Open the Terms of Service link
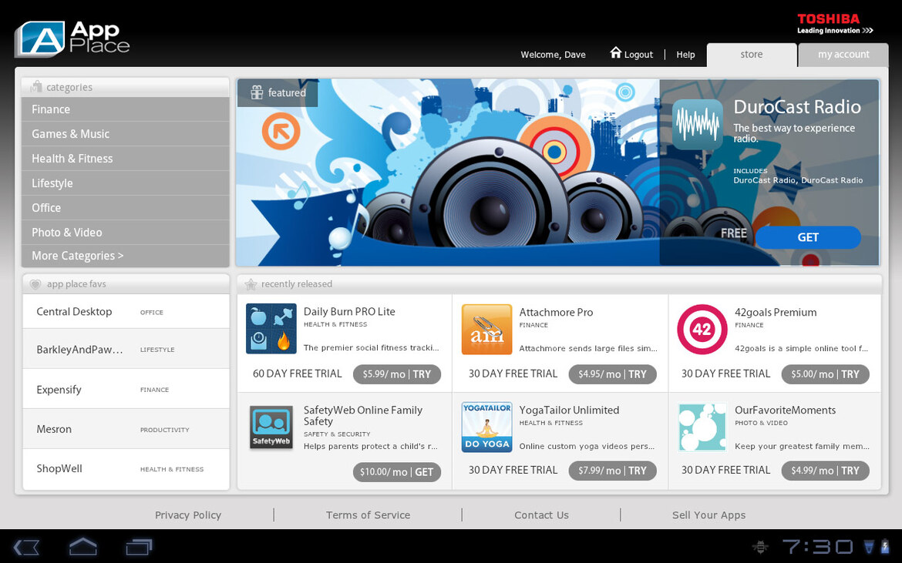The width and height of the screenshot is (902, 563). point(368,515)
